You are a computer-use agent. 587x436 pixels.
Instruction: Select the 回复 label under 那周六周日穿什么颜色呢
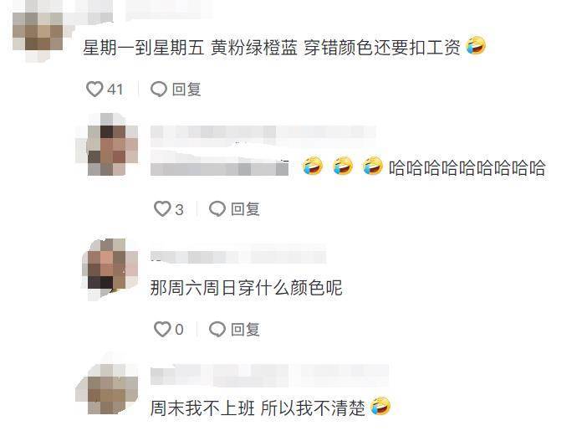coord(245,329)
